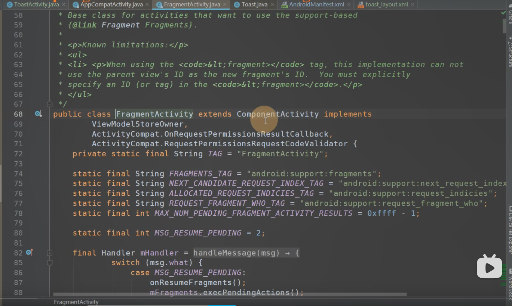Open the AndroidManifest.xml tab
The height and width of the screenshot is (306, 512).
coord(316,4)
